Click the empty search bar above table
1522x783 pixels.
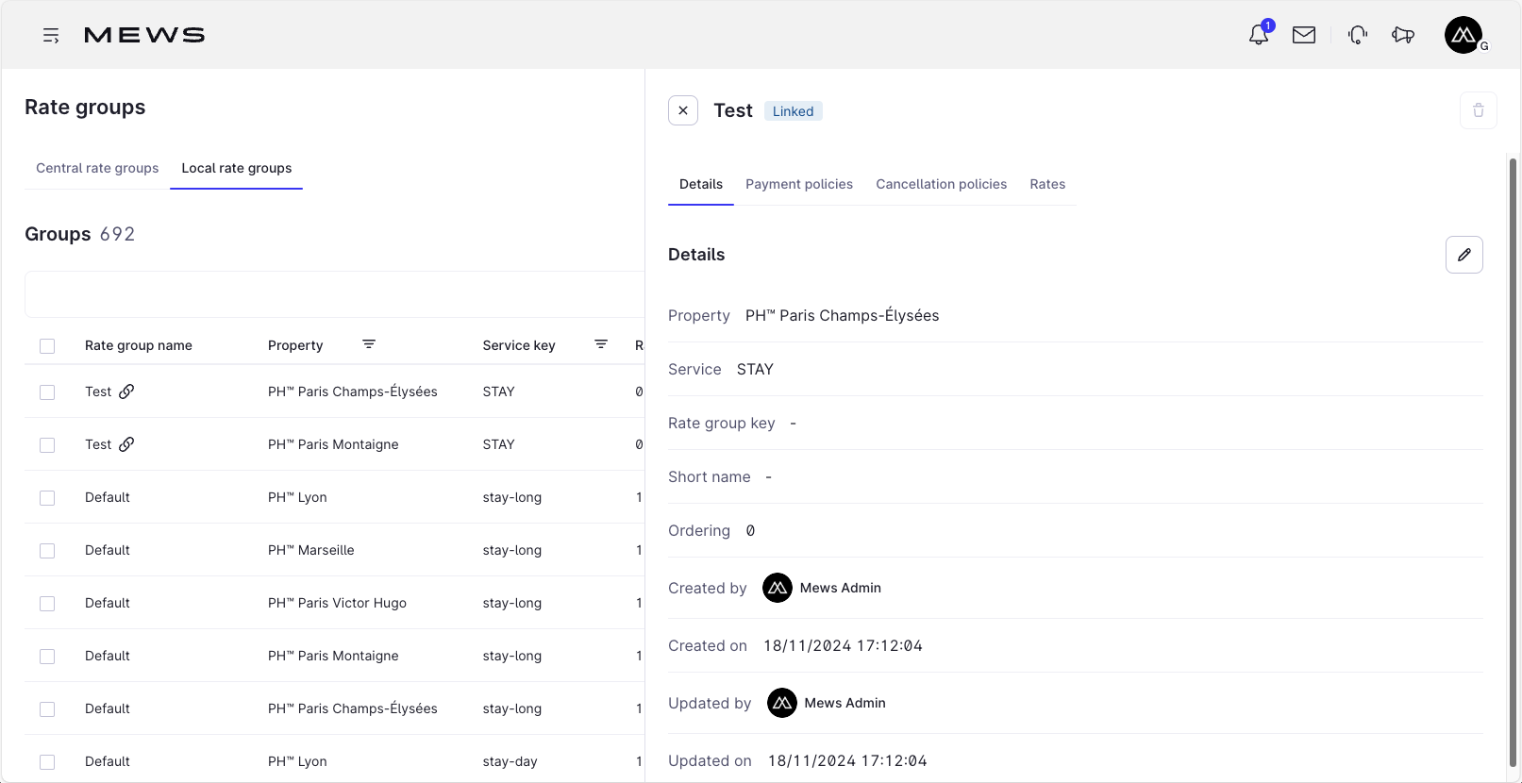[335, 294]
